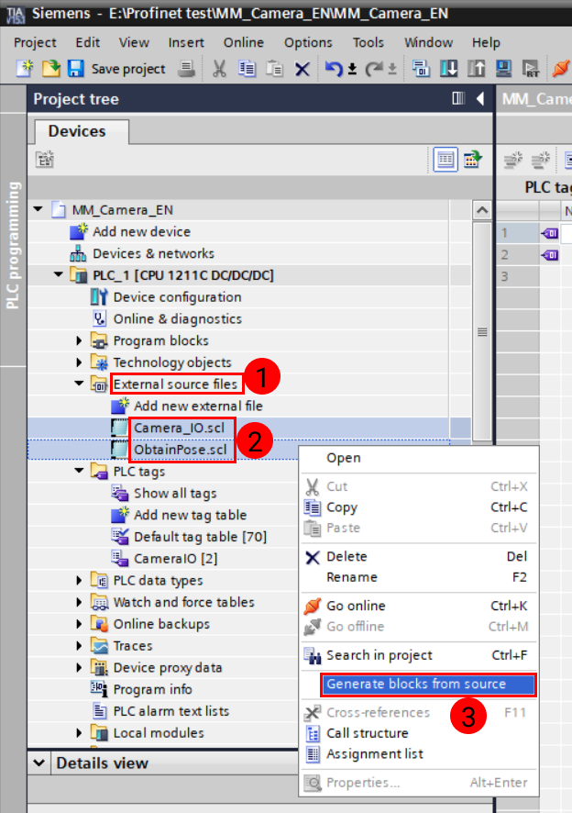Viewport: 572px width, 813px height.
Task: Expand the Watch and force tables folder
Action: (79, 602)
